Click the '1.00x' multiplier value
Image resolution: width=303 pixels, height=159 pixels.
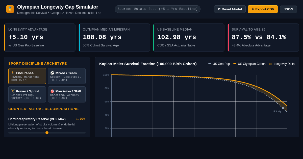pyautogui.click(x=81, y=119)
